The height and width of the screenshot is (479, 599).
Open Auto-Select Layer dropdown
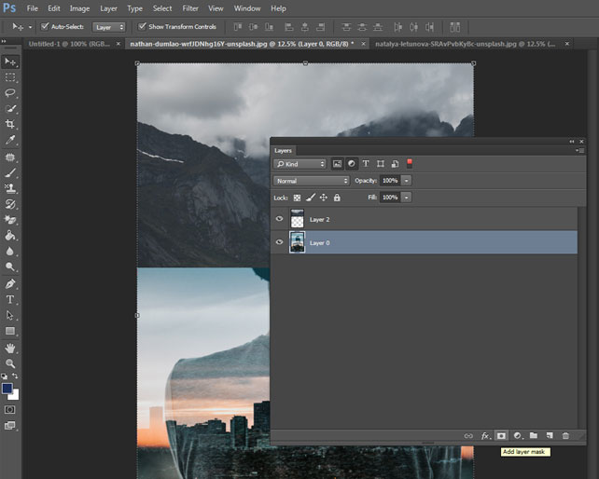pyautogui.click(x=109, y=27)
